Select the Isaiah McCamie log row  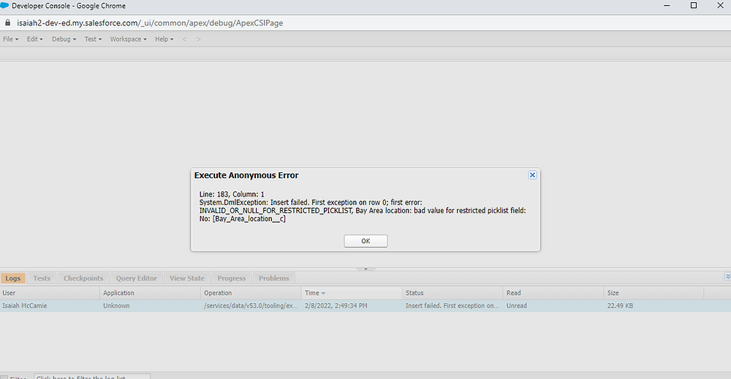365,306
